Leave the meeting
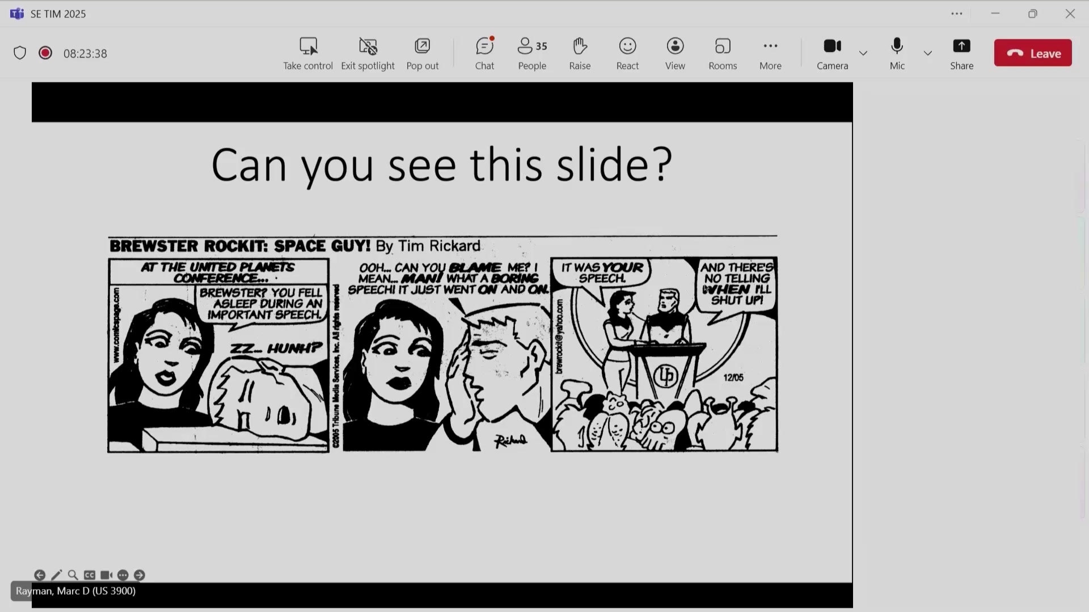 click(x=1033, y=53)
